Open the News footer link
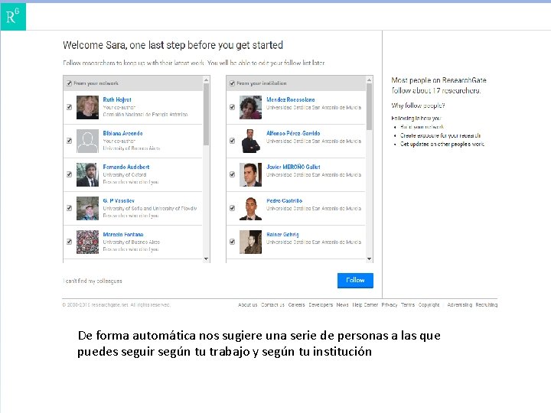 pyautogui.click(x=342, y=305)
